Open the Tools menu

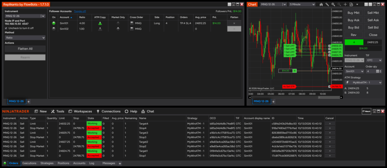tap(57, 111)
